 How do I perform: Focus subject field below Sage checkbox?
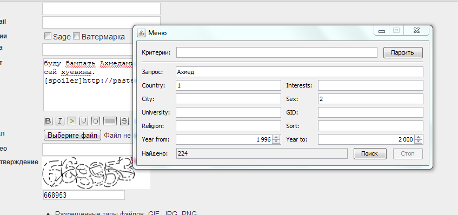88,49
